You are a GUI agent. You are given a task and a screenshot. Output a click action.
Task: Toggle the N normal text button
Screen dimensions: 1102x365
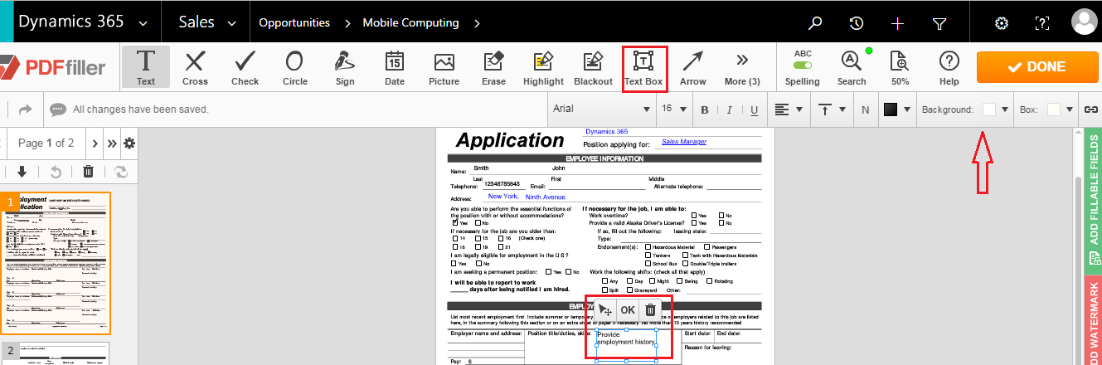click(x=865, y=109)
